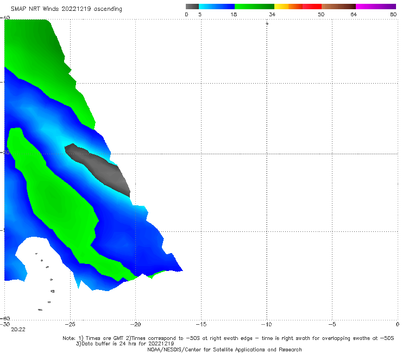Click the swath time label '20:22'
Screen dimensions: 402x353
pos(18,330)
